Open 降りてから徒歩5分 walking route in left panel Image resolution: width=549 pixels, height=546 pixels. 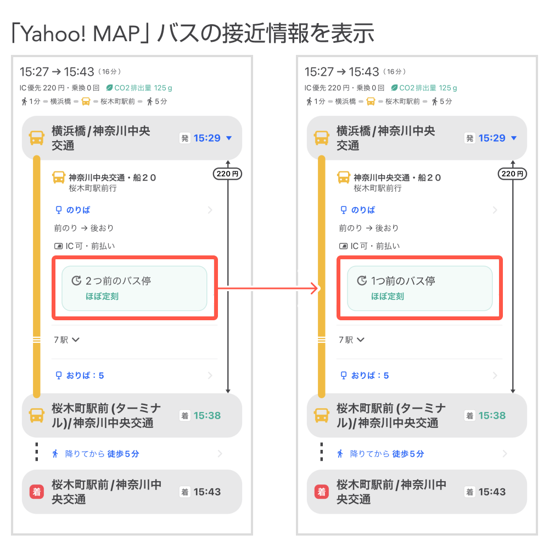coord(137,454)
